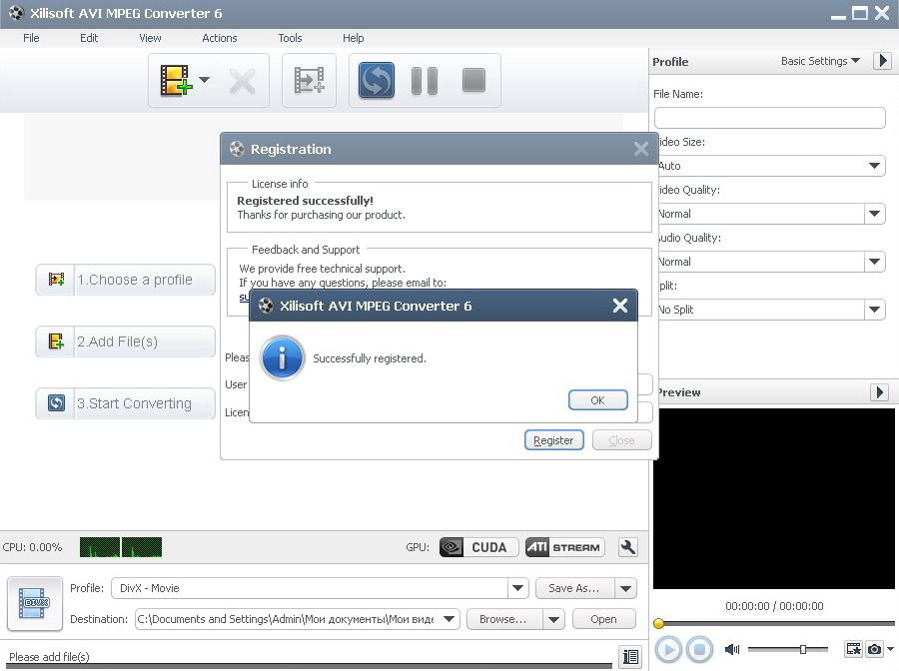Viewport: 899px width, 671px height.
Task: Open the Profile DivX - Movie dropdown
Action: pos(517,588)
